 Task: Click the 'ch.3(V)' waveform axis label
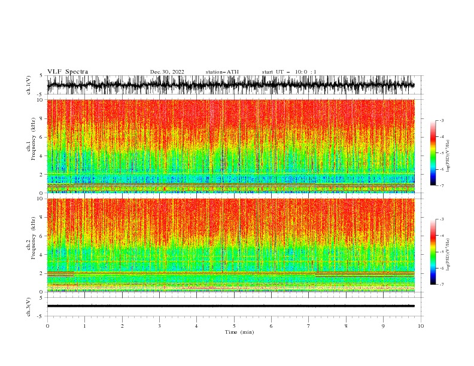pyautogui.click(x=29, y=307)
